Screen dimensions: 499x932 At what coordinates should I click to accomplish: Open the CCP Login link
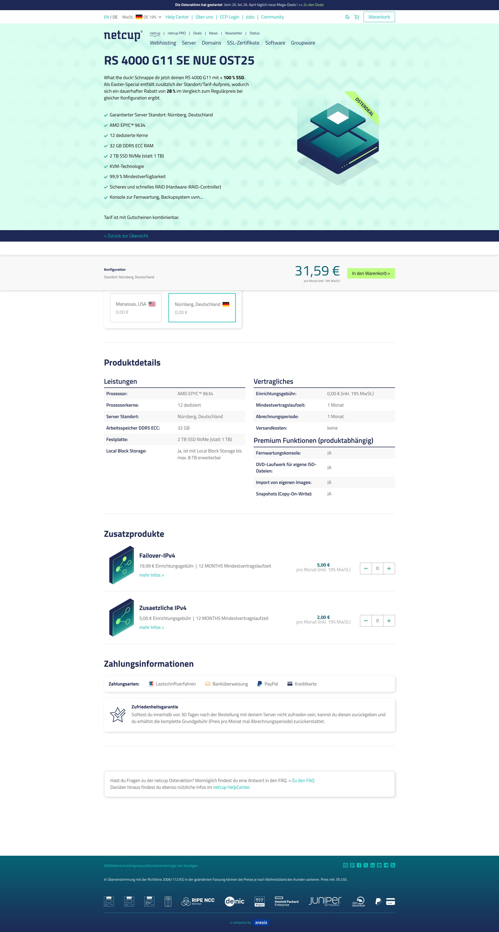(230, 17)
